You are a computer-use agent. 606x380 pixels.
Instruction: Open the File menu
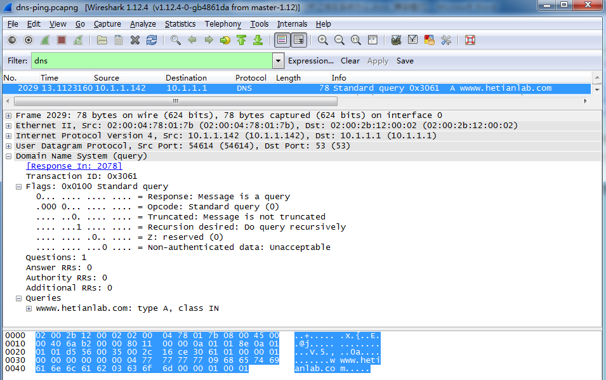(x=13, y=24)
